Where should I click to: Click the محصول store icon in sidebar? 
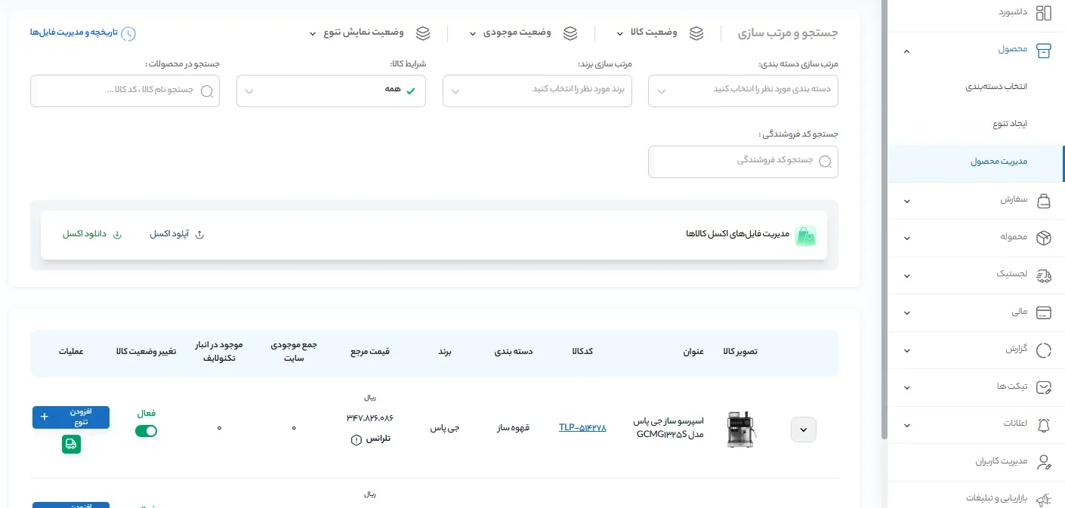(x=1043, y=50)
